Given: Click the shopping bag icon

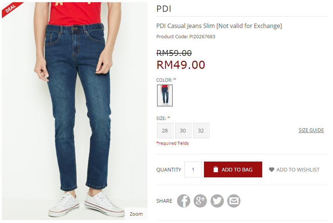Looking at the screenshot, I should coord(216,169).
